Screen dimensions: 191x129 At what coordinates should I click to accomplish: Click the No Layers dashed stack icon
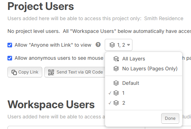(116, 69)
